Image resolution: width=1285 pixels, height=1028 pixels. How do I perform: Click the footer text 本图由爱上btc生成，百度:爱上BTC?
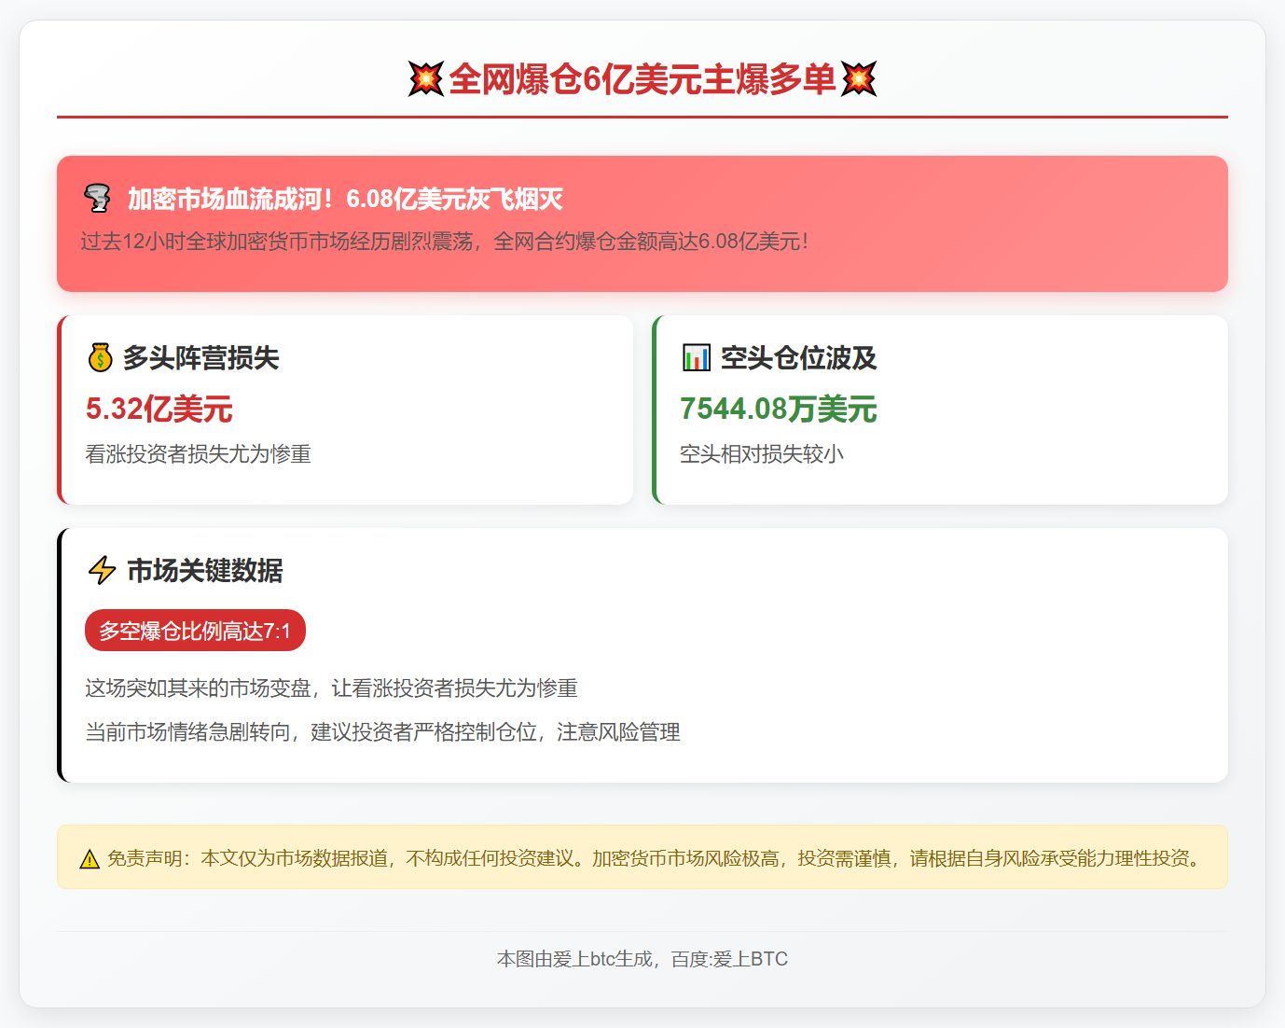pyautogui.click(x=642, y=959)
